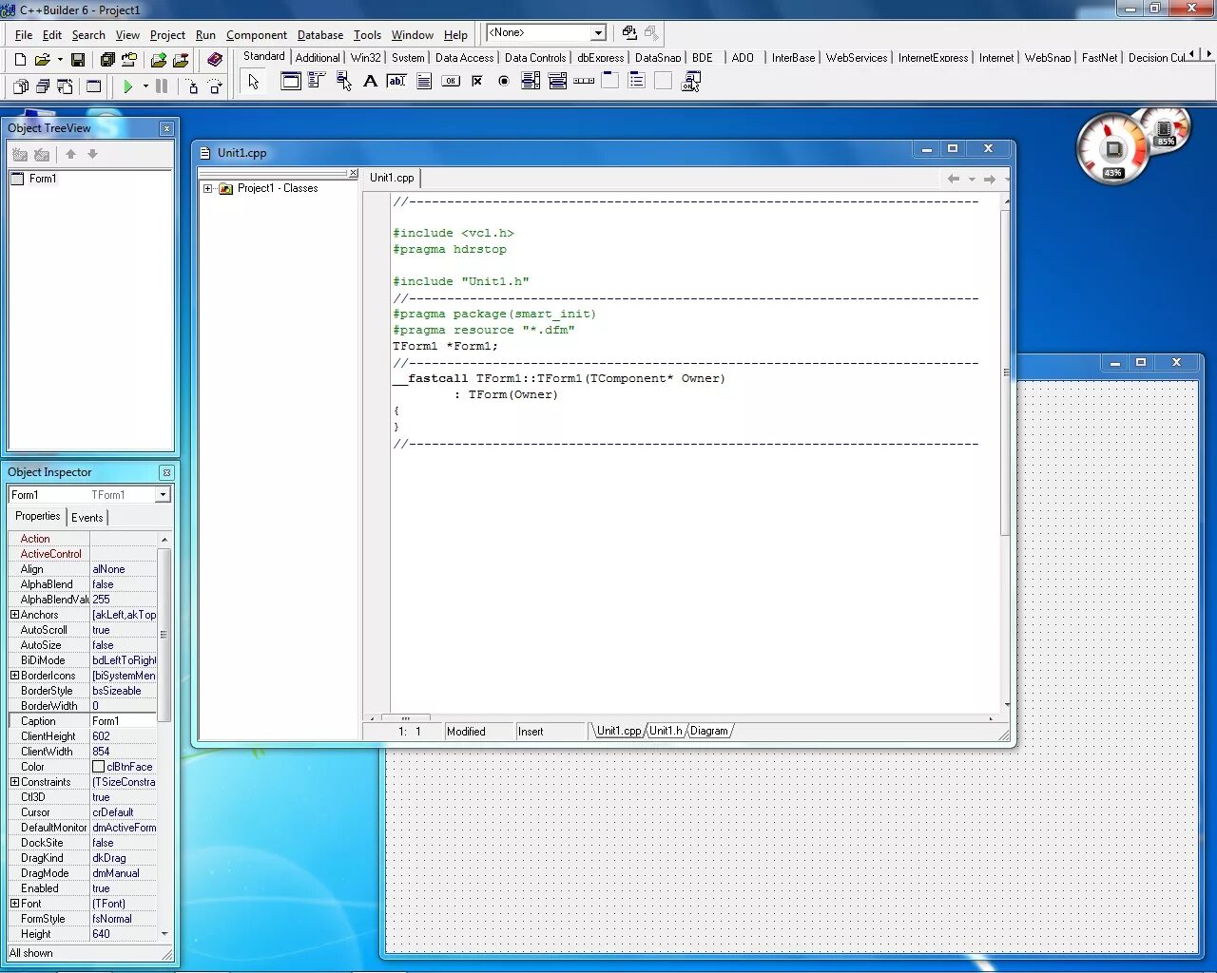The width and height of the screenshot is (1217, 973).
Task: Click the New items toolbar icon
Action: tap(20, 60)
